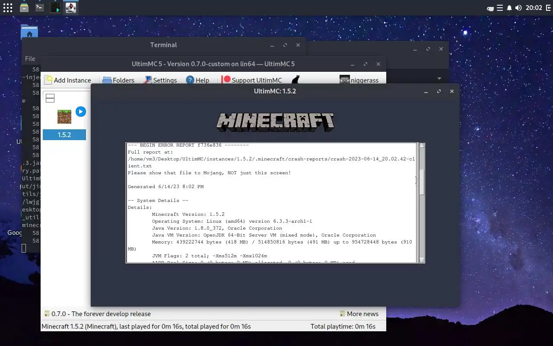Minimize the UltimMC 5 launcher window

click(x=353, y=64)
